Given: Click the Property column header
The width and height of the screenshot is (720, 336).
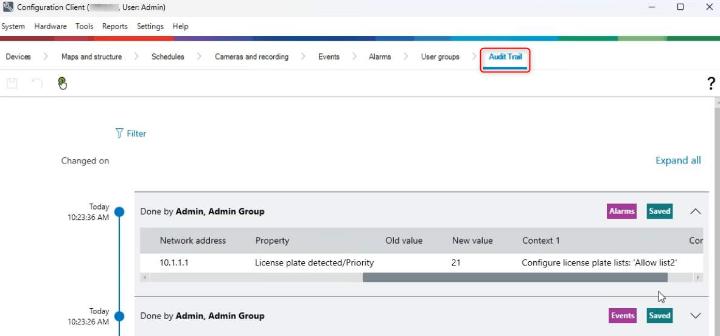Looking at the screenshot, I should point(272,241).
